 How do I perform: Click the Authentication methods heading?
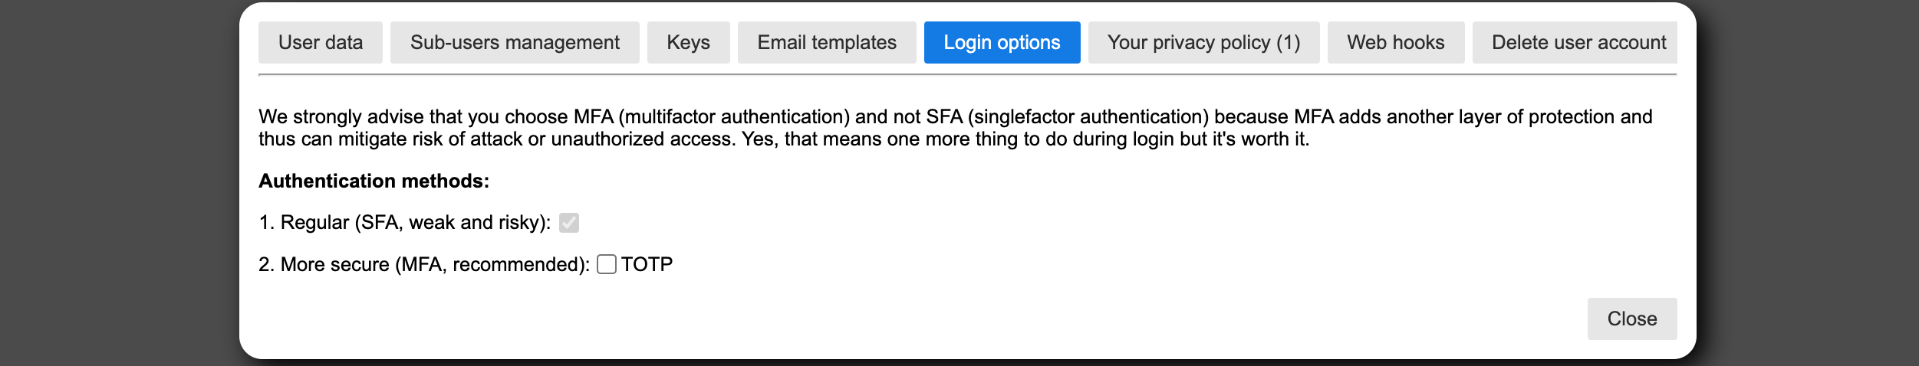tap(374, 181)
